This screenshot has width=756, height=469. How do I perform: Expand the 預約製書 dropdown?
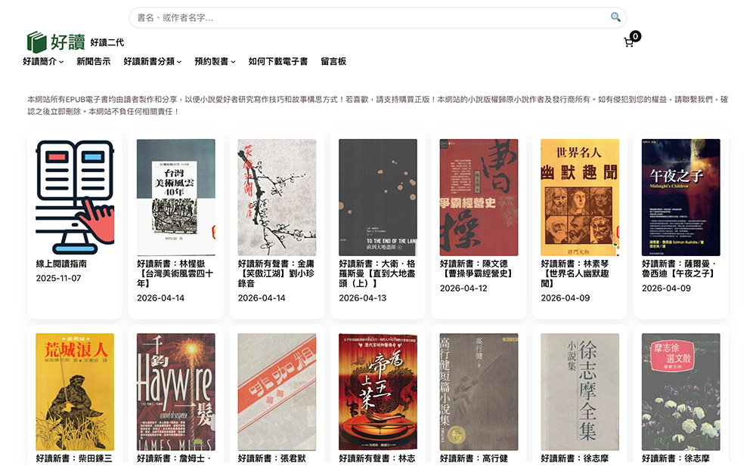tap(212, 62)
